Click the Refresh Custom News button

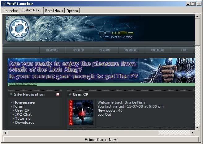pyautogui.click(x=101, y=140)
